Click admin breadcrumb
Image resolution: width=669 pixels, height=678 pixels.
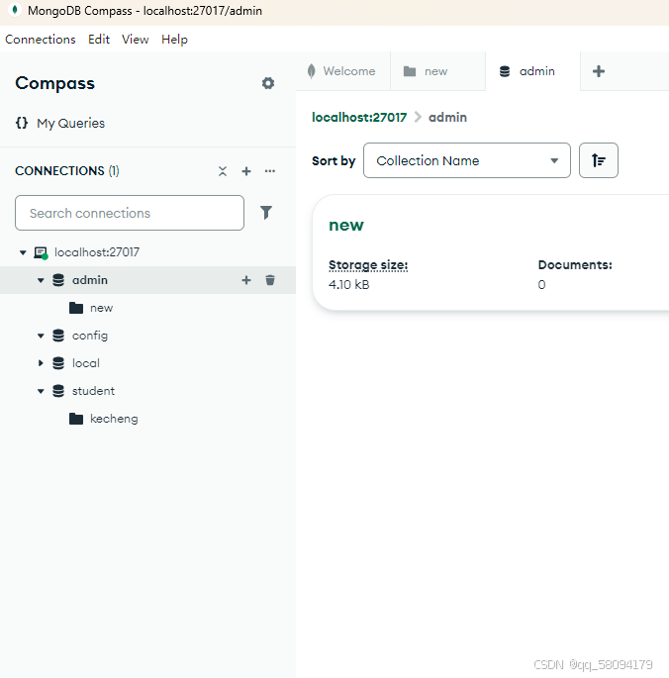[x=447, y=117]
